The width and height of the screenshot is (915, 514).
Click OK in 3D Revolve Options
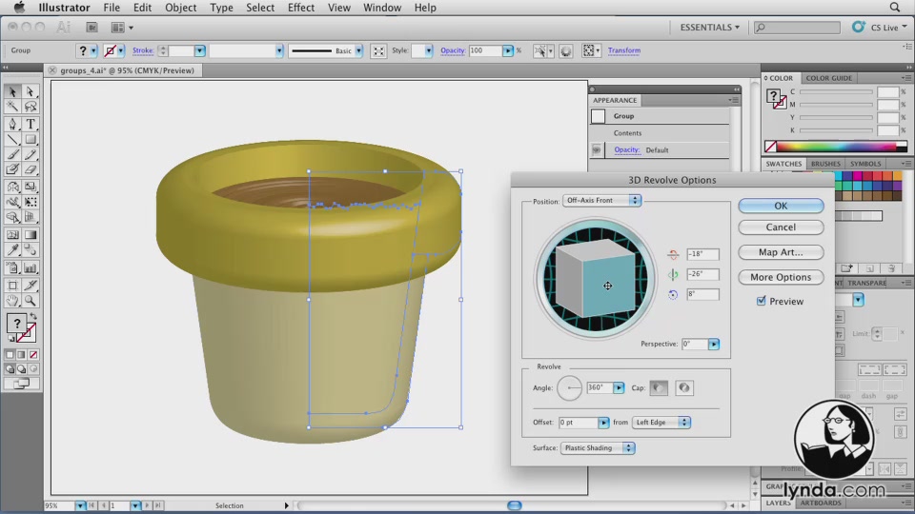pyautogui.click(x=781, y=206)
